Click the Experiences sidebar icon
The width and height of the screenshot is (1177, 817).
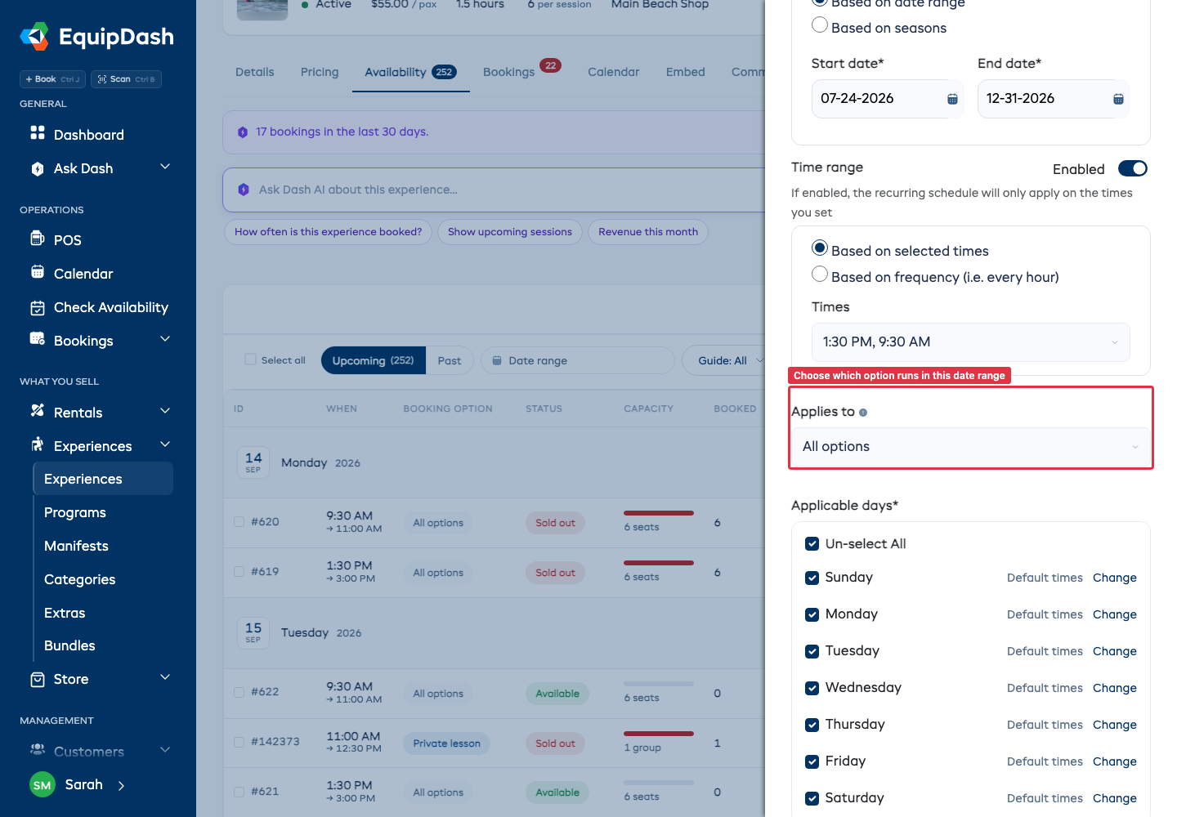(38, 444)
